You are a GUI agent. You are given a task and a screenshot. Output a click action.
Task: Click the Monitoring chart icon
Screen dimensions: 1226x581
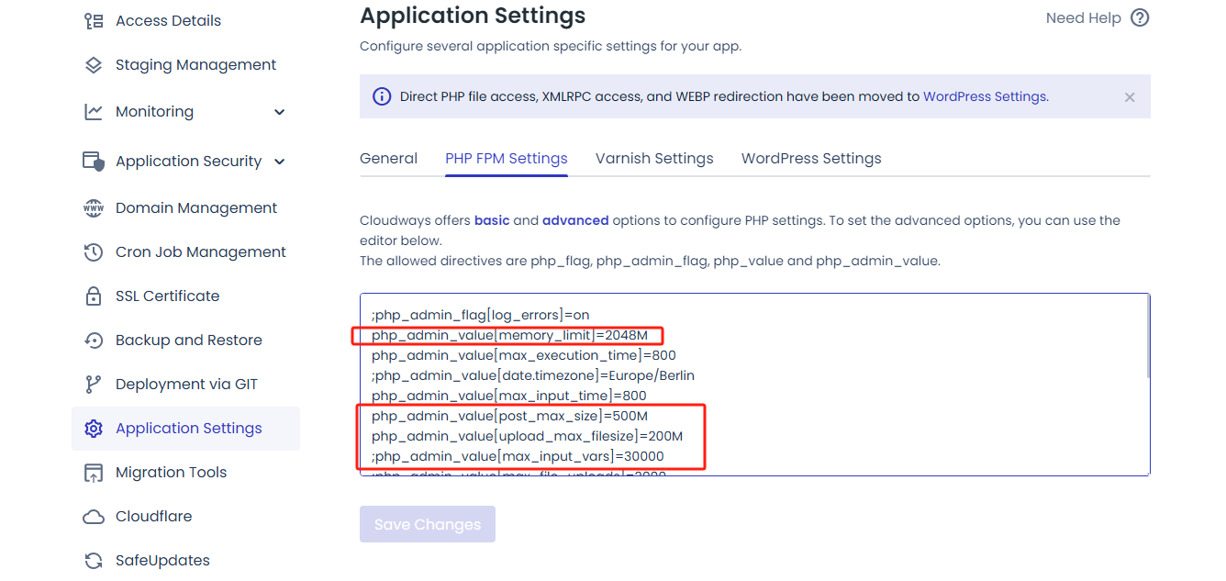pos(94,112)
